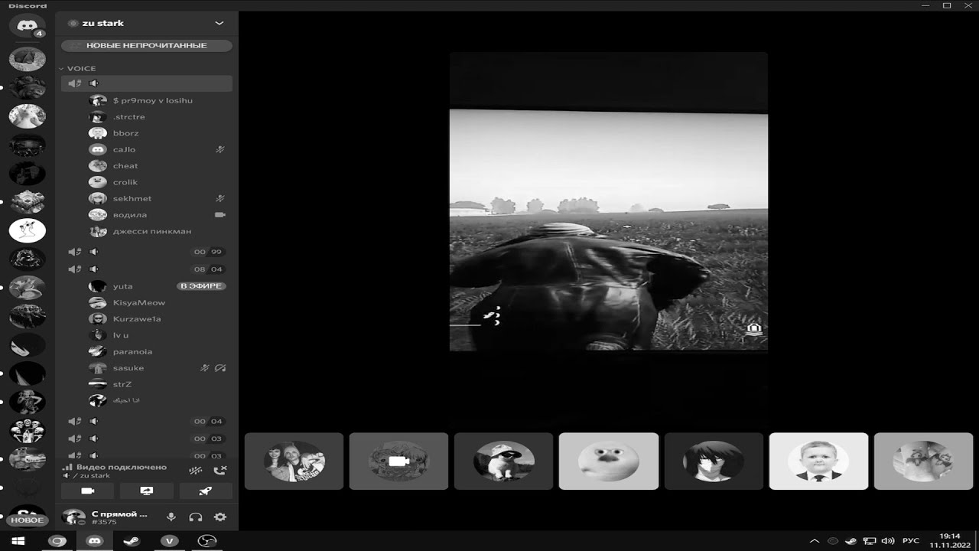The image size is (979, 551).
Task: Open the Windows Start menu
Action: tap(18, 541)
